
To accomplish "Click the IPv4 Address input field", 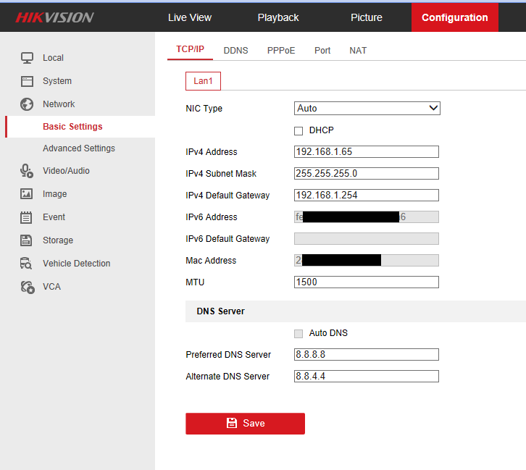I will click(367, 152).
